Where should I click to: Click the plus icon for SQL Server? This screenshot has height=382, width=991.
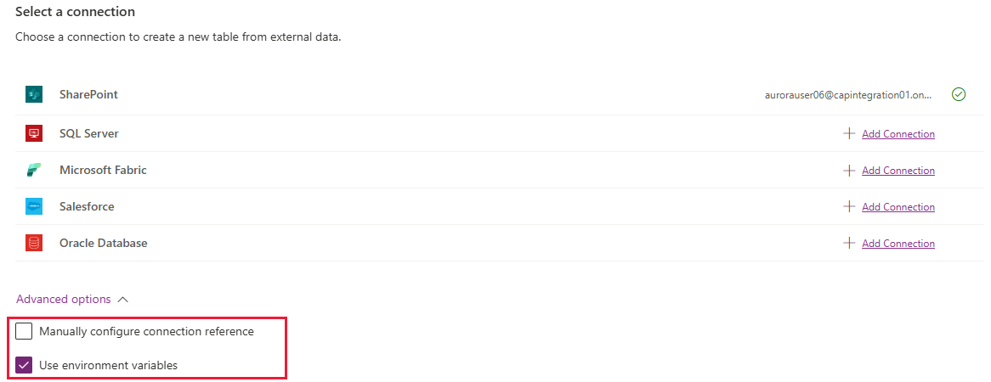[x=848, y=134]
